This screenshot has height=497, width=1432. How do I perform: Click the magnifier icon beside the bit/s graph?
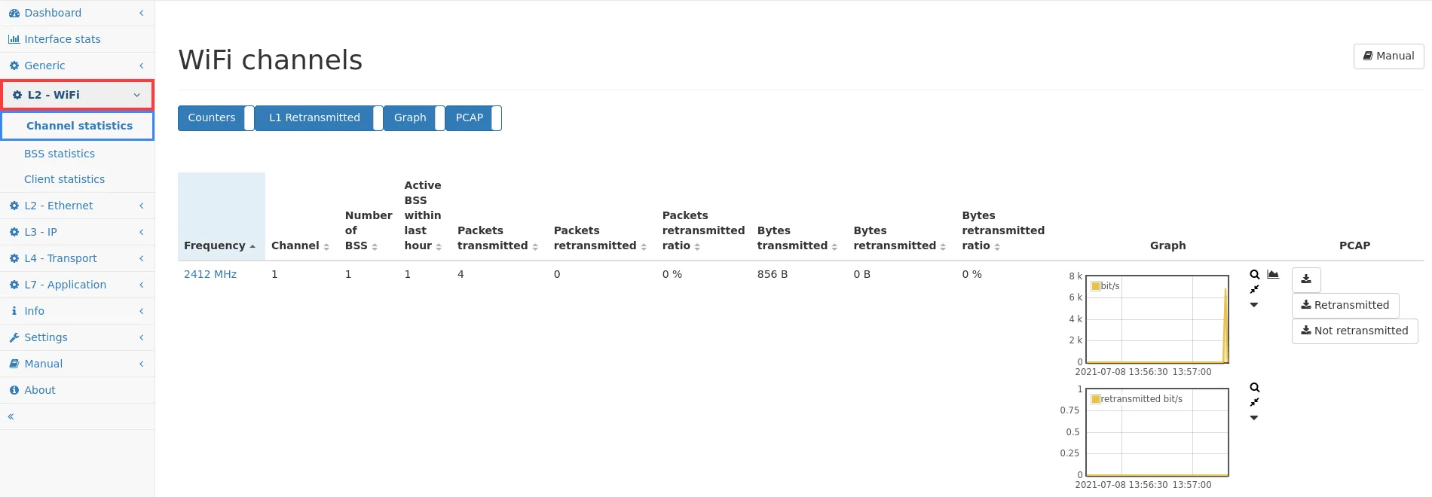1254,275
